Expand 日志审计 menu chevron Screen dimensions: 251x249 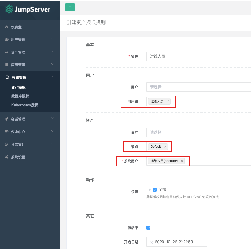pyautogui.click(x=52, y=143)
